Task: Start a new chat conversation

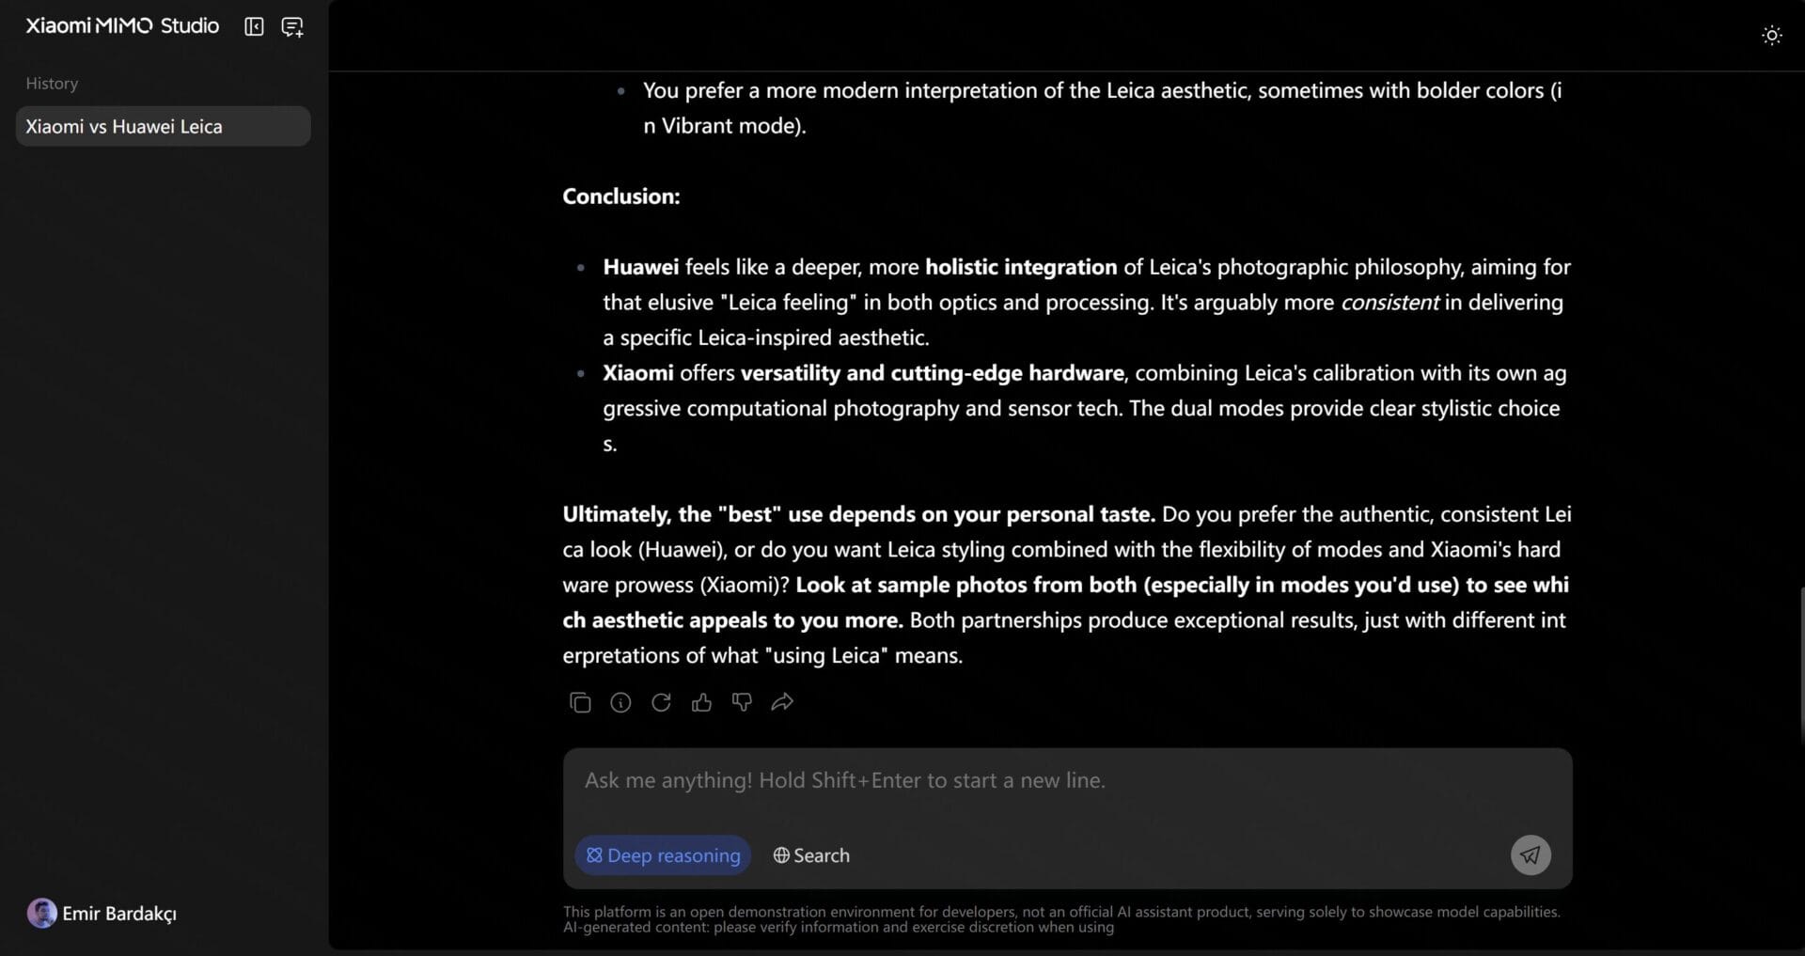Action: coord(292,27)
